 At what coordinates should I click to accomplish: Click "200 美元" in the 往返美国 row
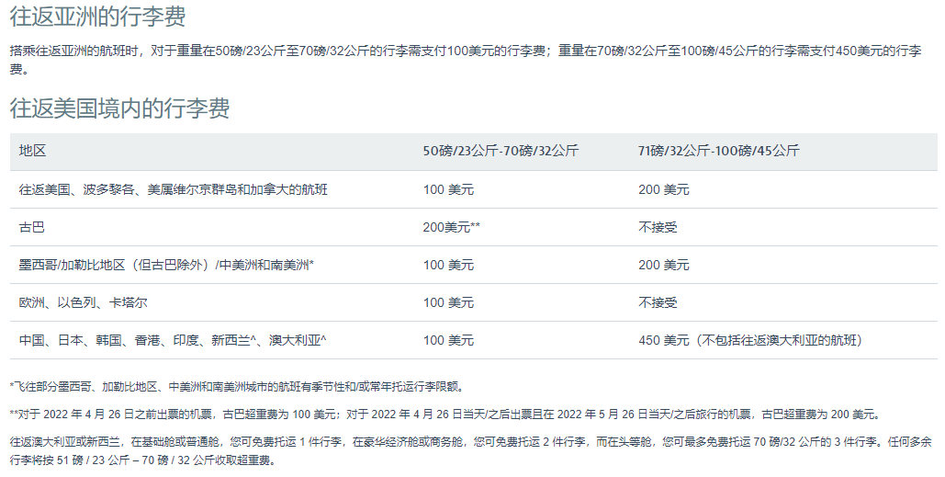pyautogui.click(x=664, y=189)
